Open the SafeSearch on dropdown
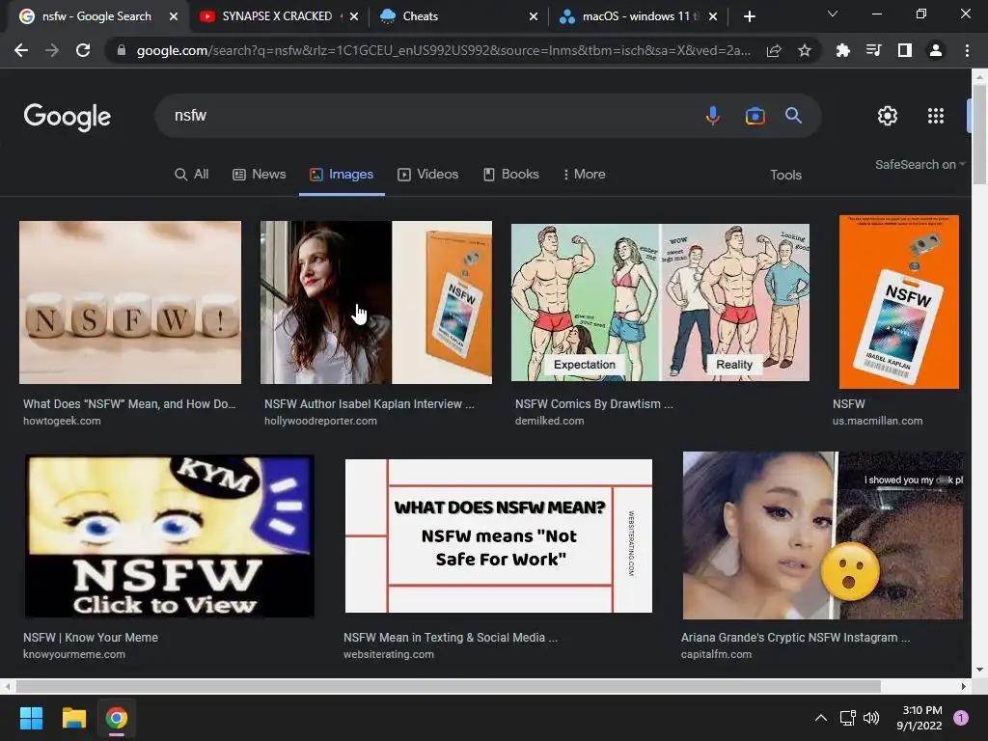 point(919,164)
